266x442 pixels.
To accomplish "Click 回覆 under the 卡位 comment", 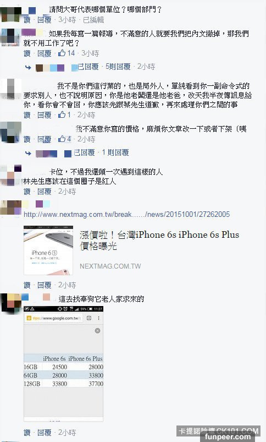I will pyautogui.click(x=45, y=192).
